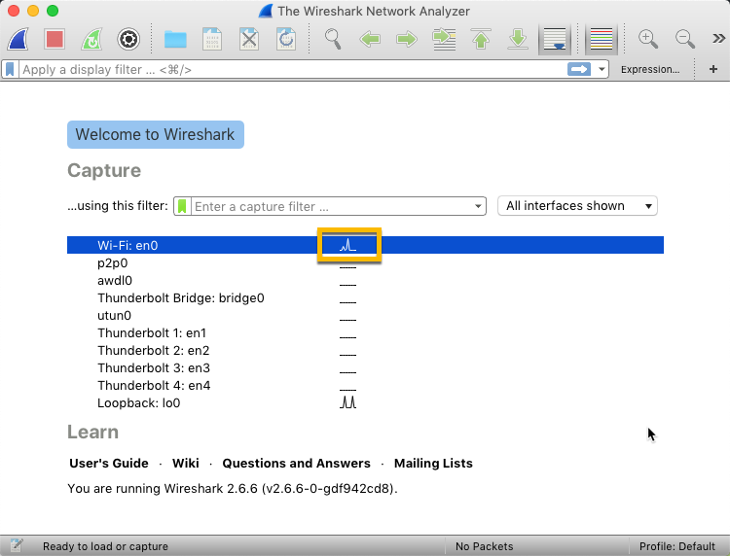Close the capture file icon with X
This screenshot has height=556, width=730.
click(249, 39)
